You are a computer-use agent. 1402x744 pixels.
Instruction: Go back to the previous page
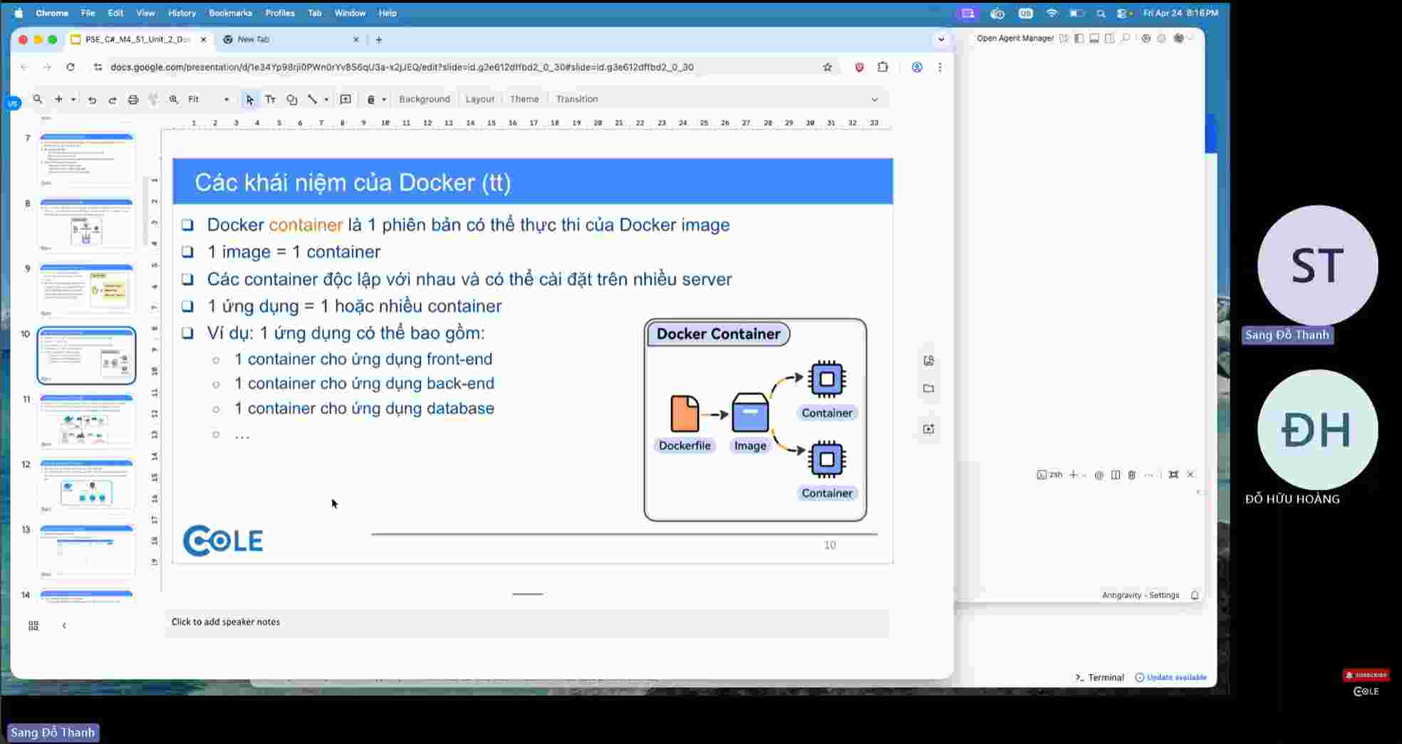pos(25,68)
